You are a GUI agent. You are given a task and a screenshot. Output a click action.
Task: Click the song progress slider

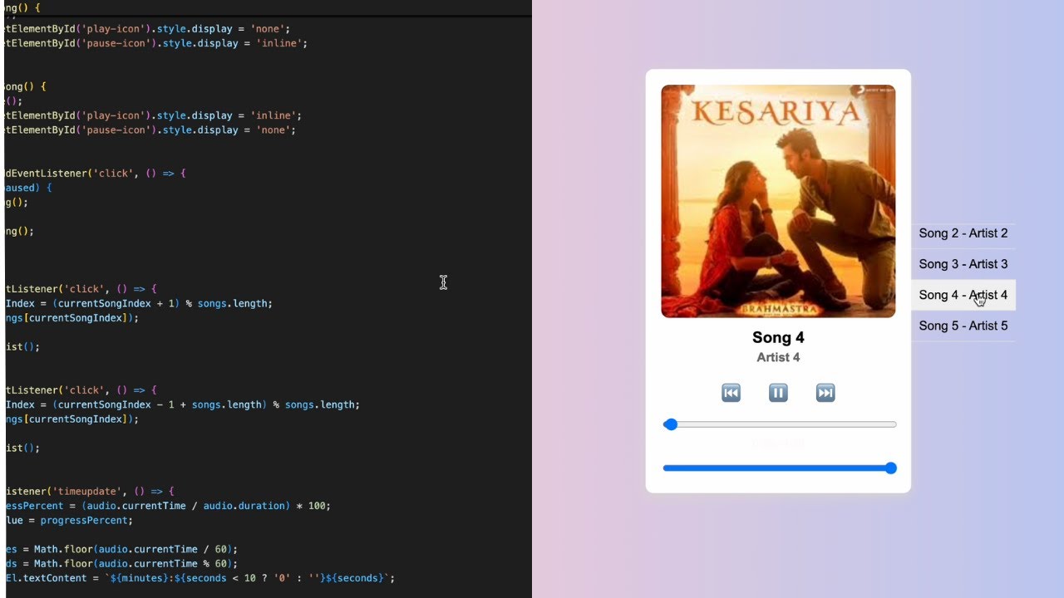coord(780,424)
